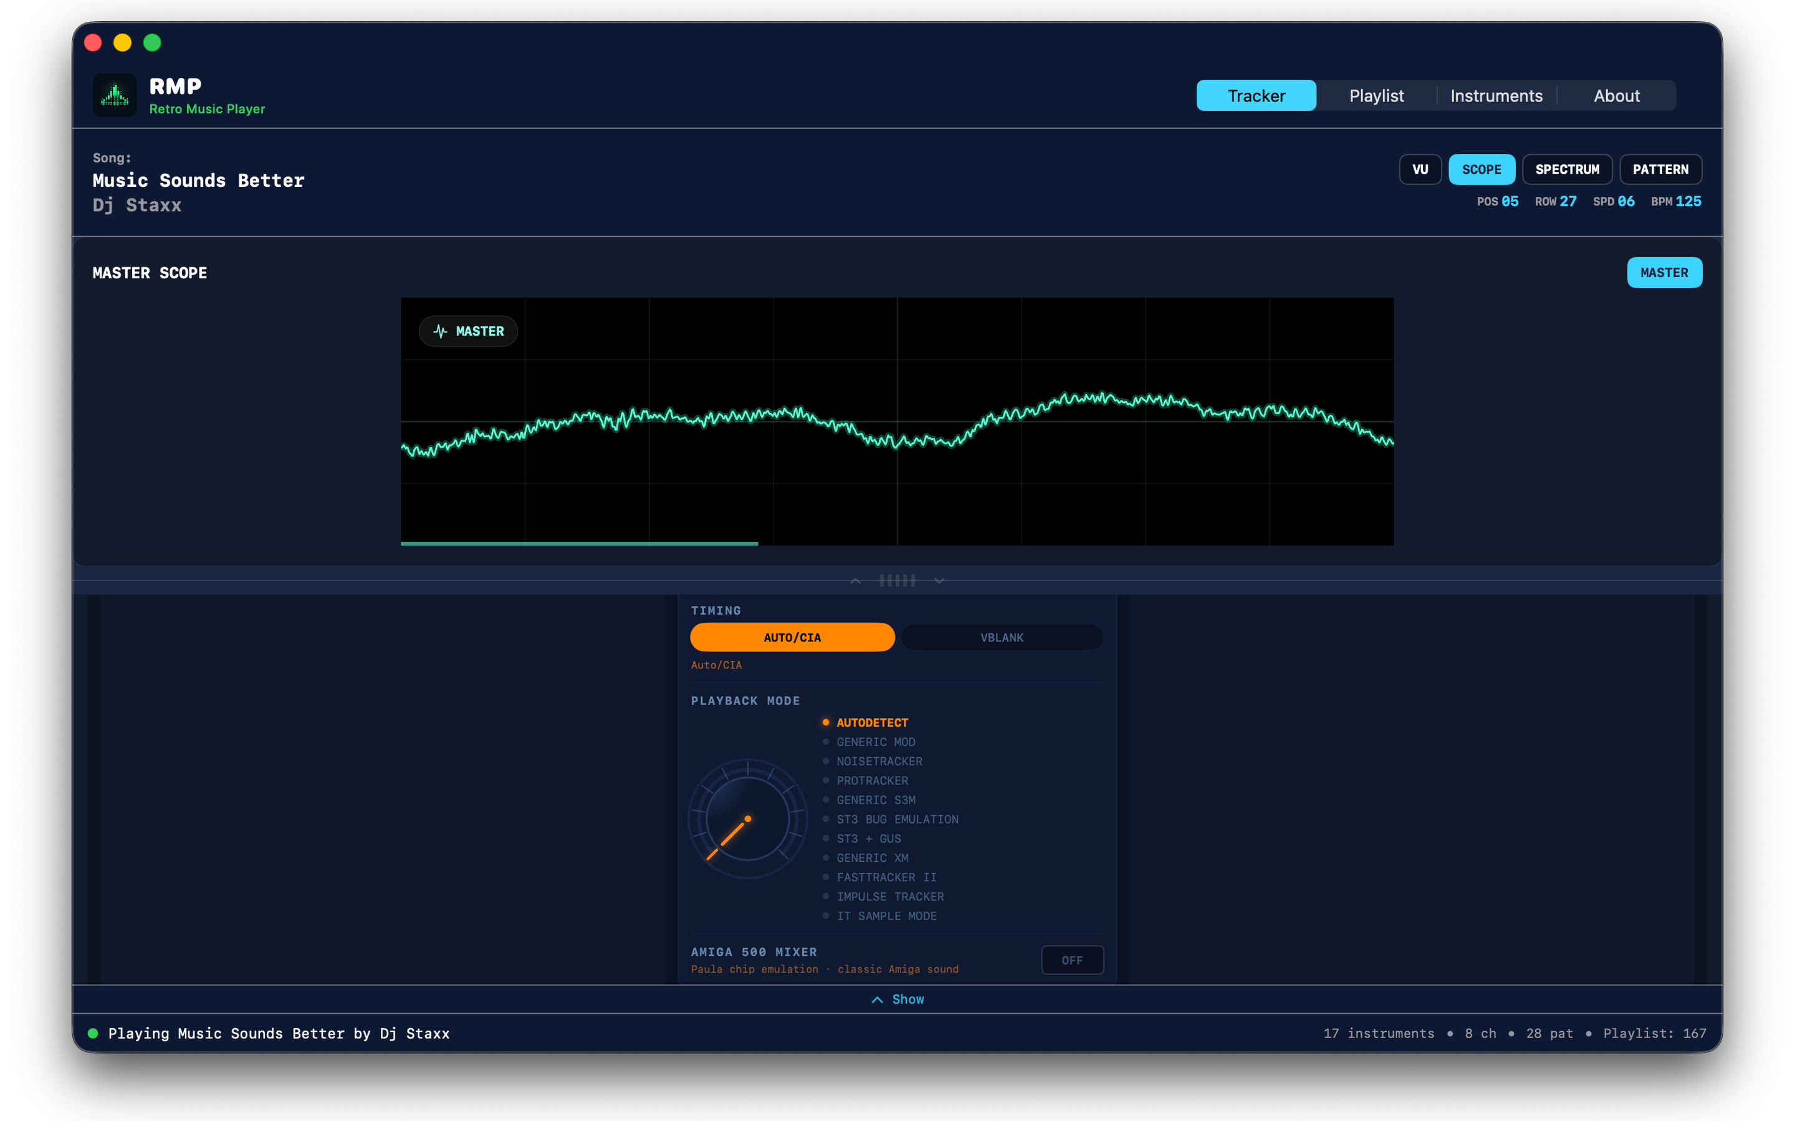Click the song title Music Sounds Better

click(x=198, y=180)
